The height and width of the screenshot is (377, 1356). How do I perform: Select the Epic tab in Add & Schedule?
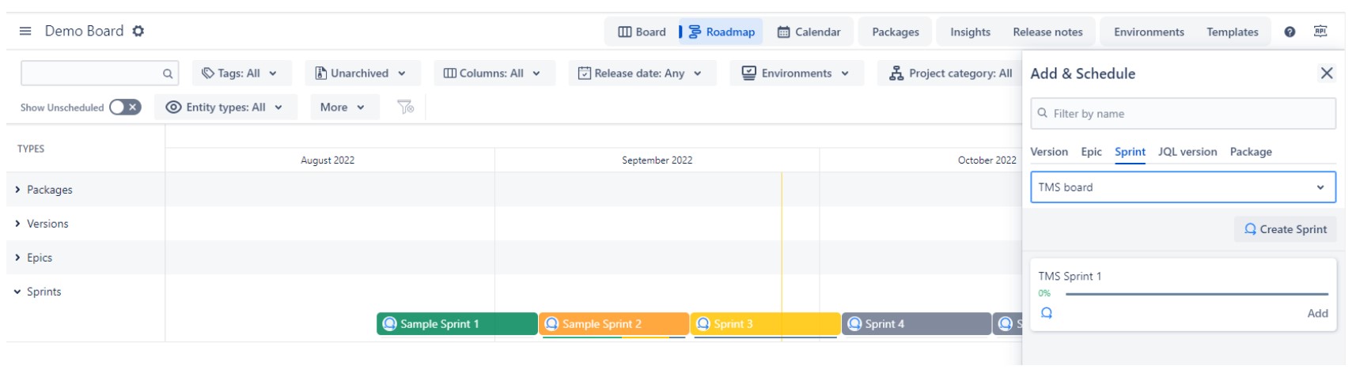[1091, 152]
